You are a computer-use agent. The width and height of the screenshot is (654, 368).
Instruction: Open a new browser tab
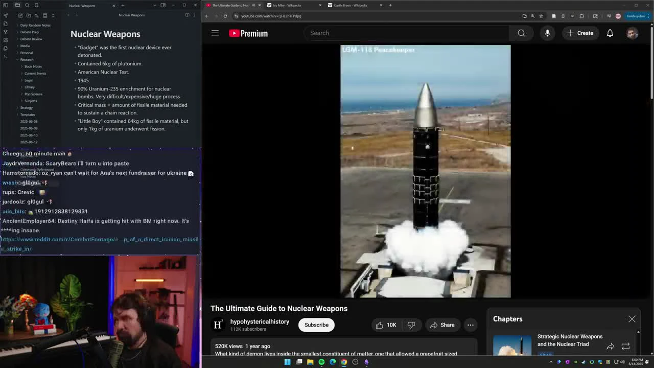[x=390, y=5]
